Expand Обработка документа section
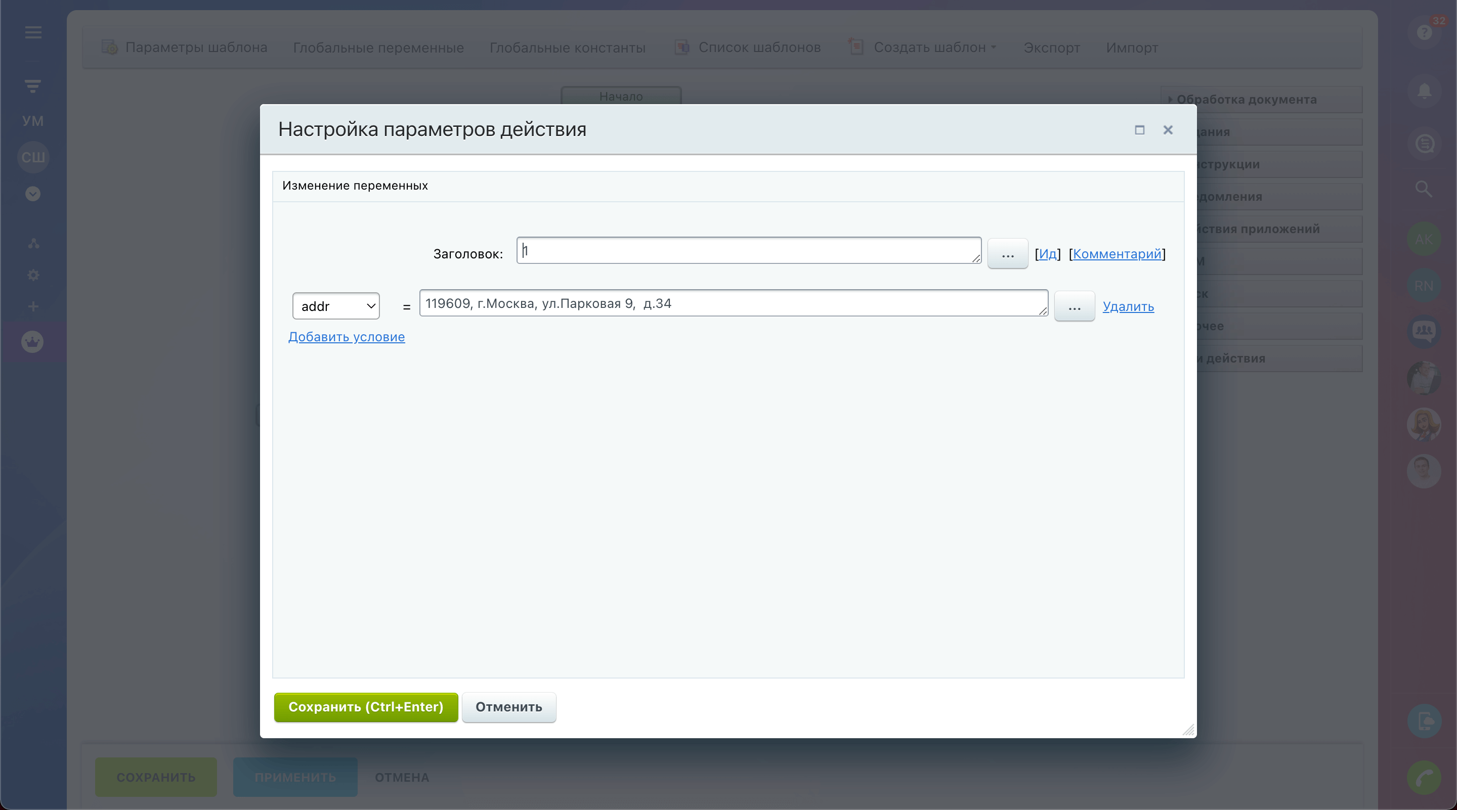This screenshot has height=810, width=1457. [1246, 100]
